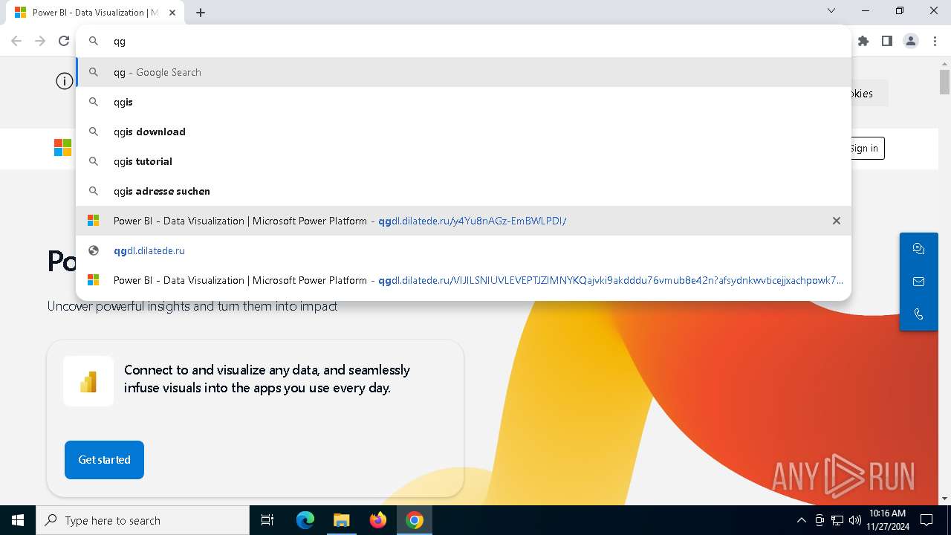Open the Extensions puzzle icon
Screen dimensions: 951x535
[863, 41]
